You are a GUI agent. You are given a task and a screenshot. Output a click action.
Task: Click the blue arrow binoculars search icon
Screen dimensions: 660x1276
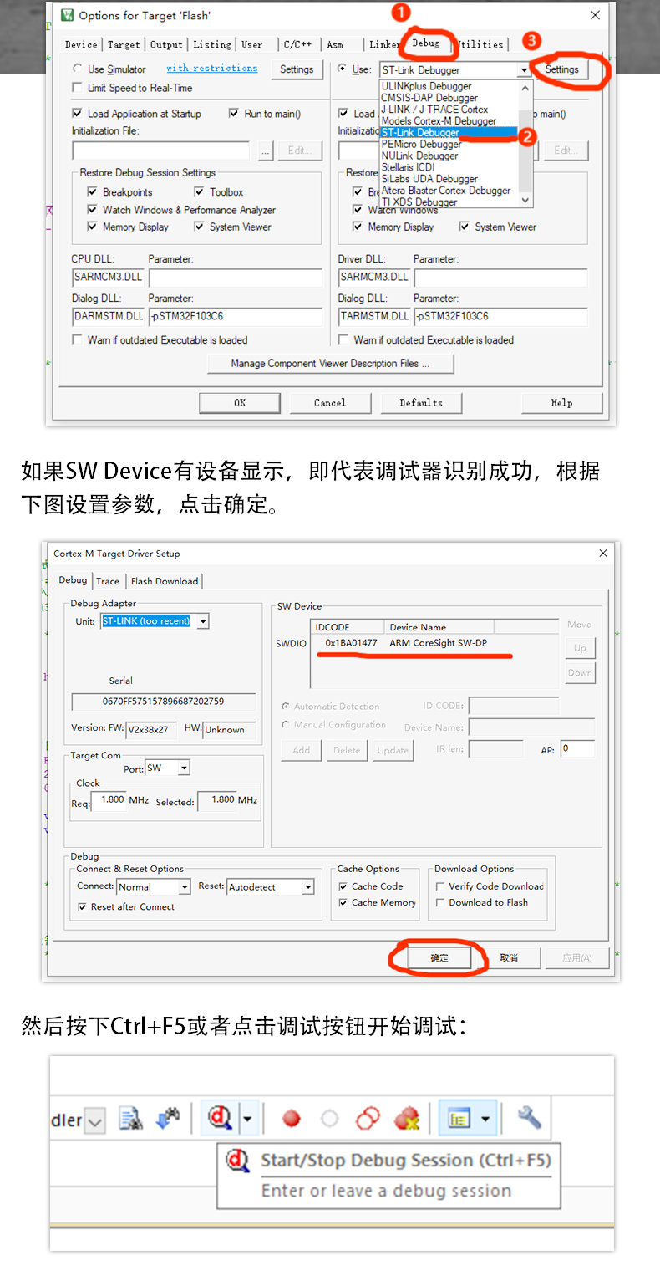[168, 1118]
